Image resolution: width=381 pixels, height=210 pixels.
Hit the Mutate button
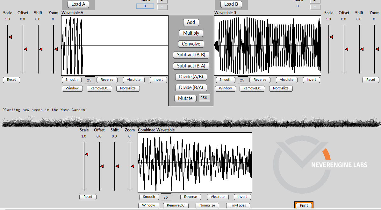tap(185, 98)
